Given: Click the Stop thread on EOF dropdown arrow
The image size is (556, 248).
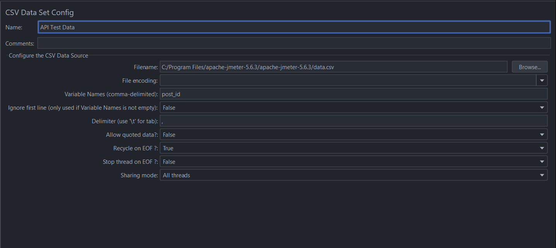Looking at the screenshot, I should point(542,161).
